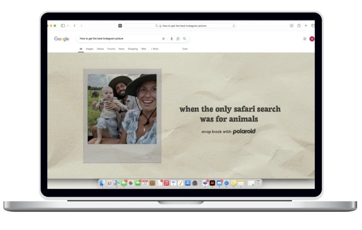Click the polaroid brand name text

point(244,131)
